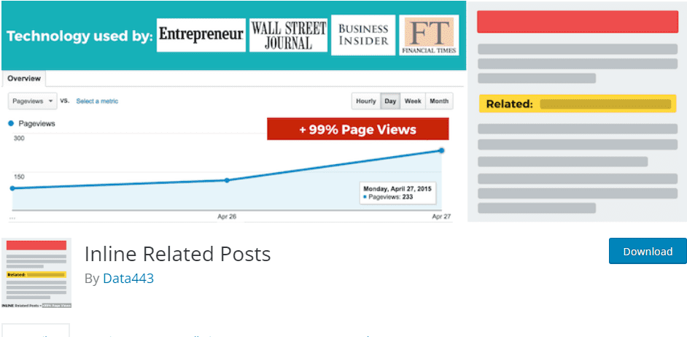This screenshot has width=687, height=337.
Task: Click the Download button
Action: coord(648,251)
